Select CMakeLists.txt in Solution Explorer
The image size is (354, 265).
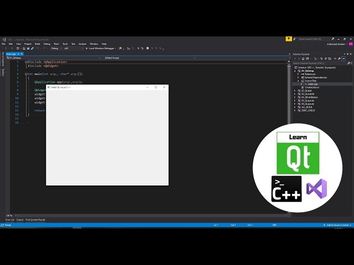coord(310,87)
